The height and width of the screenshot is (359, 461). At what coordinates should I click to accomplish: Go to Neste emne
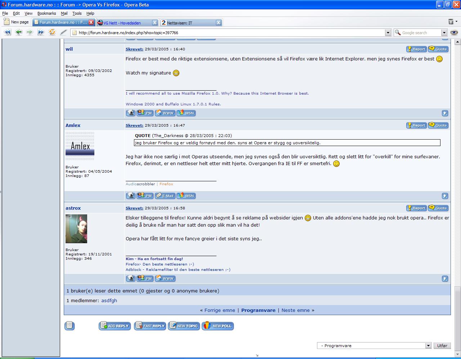[x=296, y=310]
